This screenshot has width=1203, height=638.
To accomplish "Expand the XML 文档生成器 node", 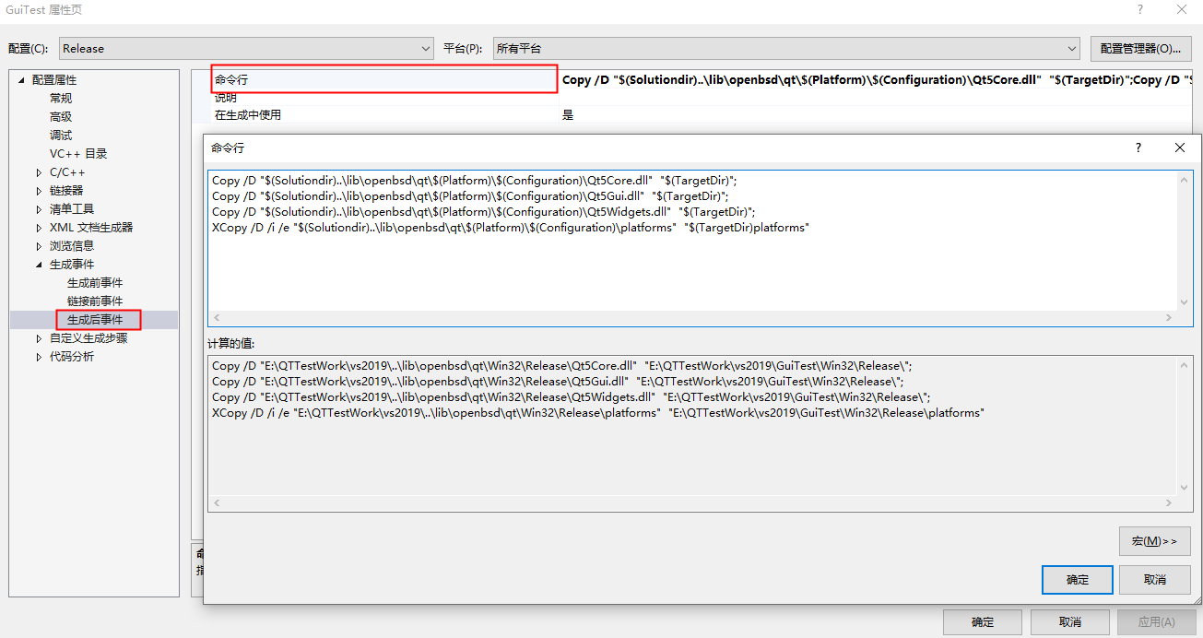I will coord(39,228).
